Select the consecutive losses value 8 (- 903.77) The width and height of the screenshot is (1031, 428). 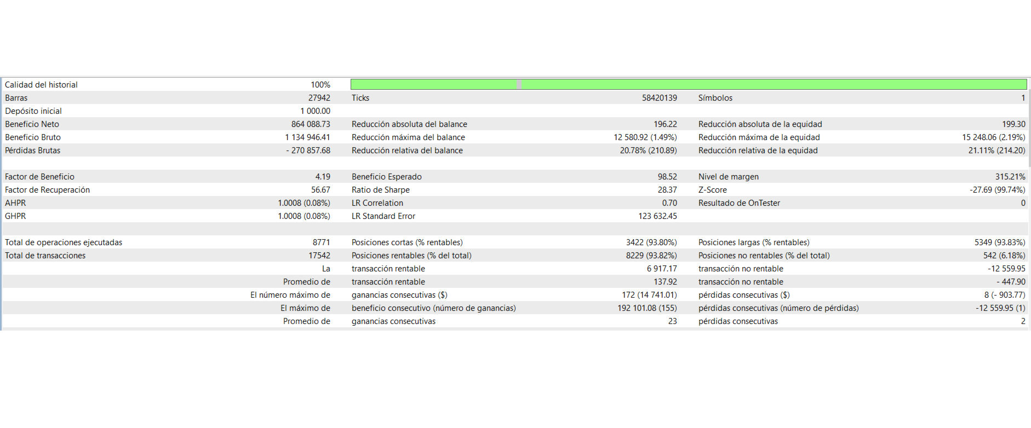coord(1005,295)
